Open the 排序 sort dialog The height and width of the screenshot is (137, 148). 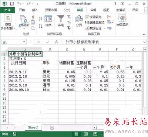(48, 21)
